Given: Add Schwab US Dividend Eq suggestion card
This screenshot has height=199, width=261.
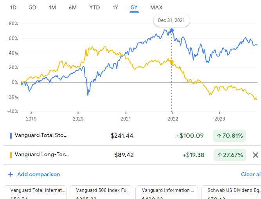Looking at the screenshot, I should coord(231,192).
